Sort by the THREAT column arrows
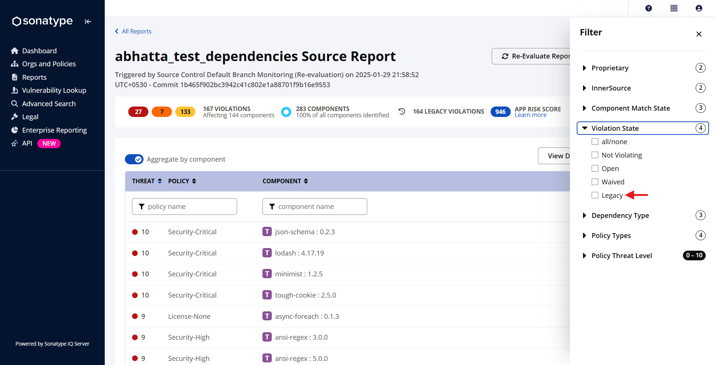 pos(160,181)
